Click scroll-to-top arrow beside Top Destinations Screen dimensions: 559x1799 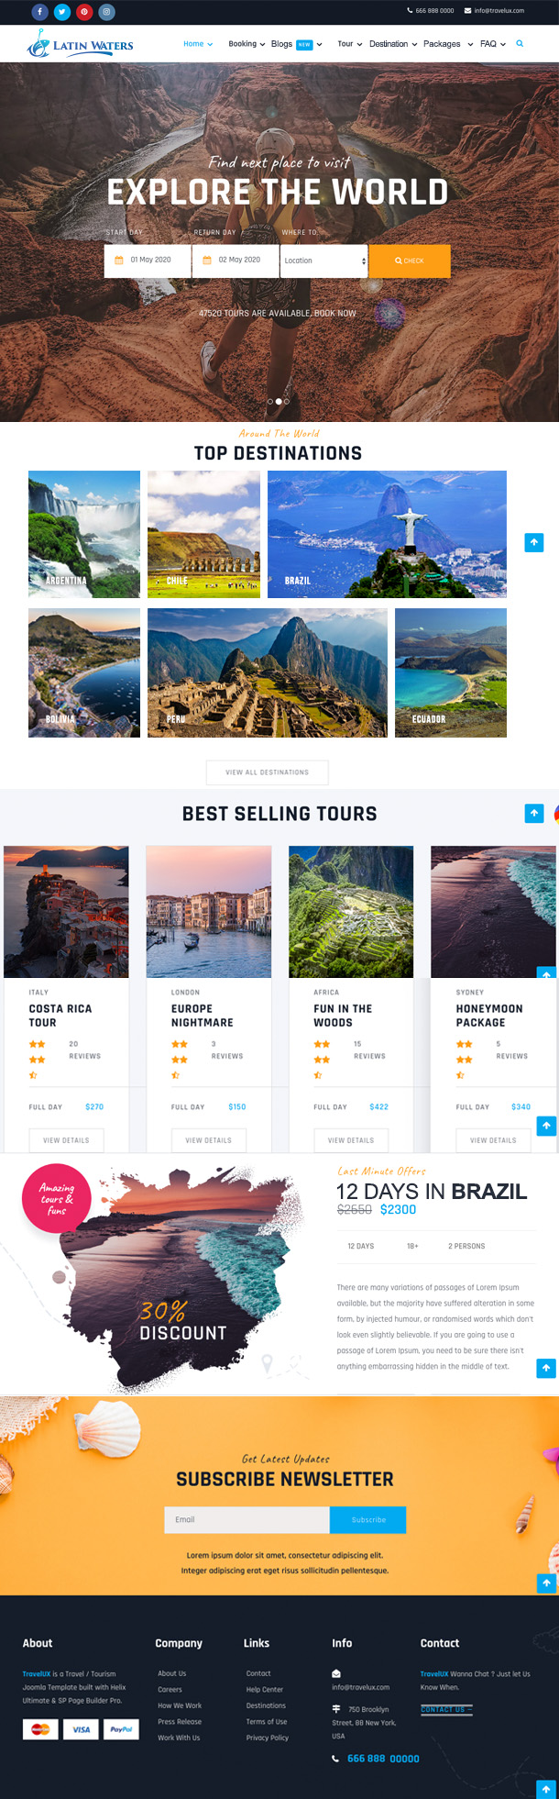tap(534, 542)
